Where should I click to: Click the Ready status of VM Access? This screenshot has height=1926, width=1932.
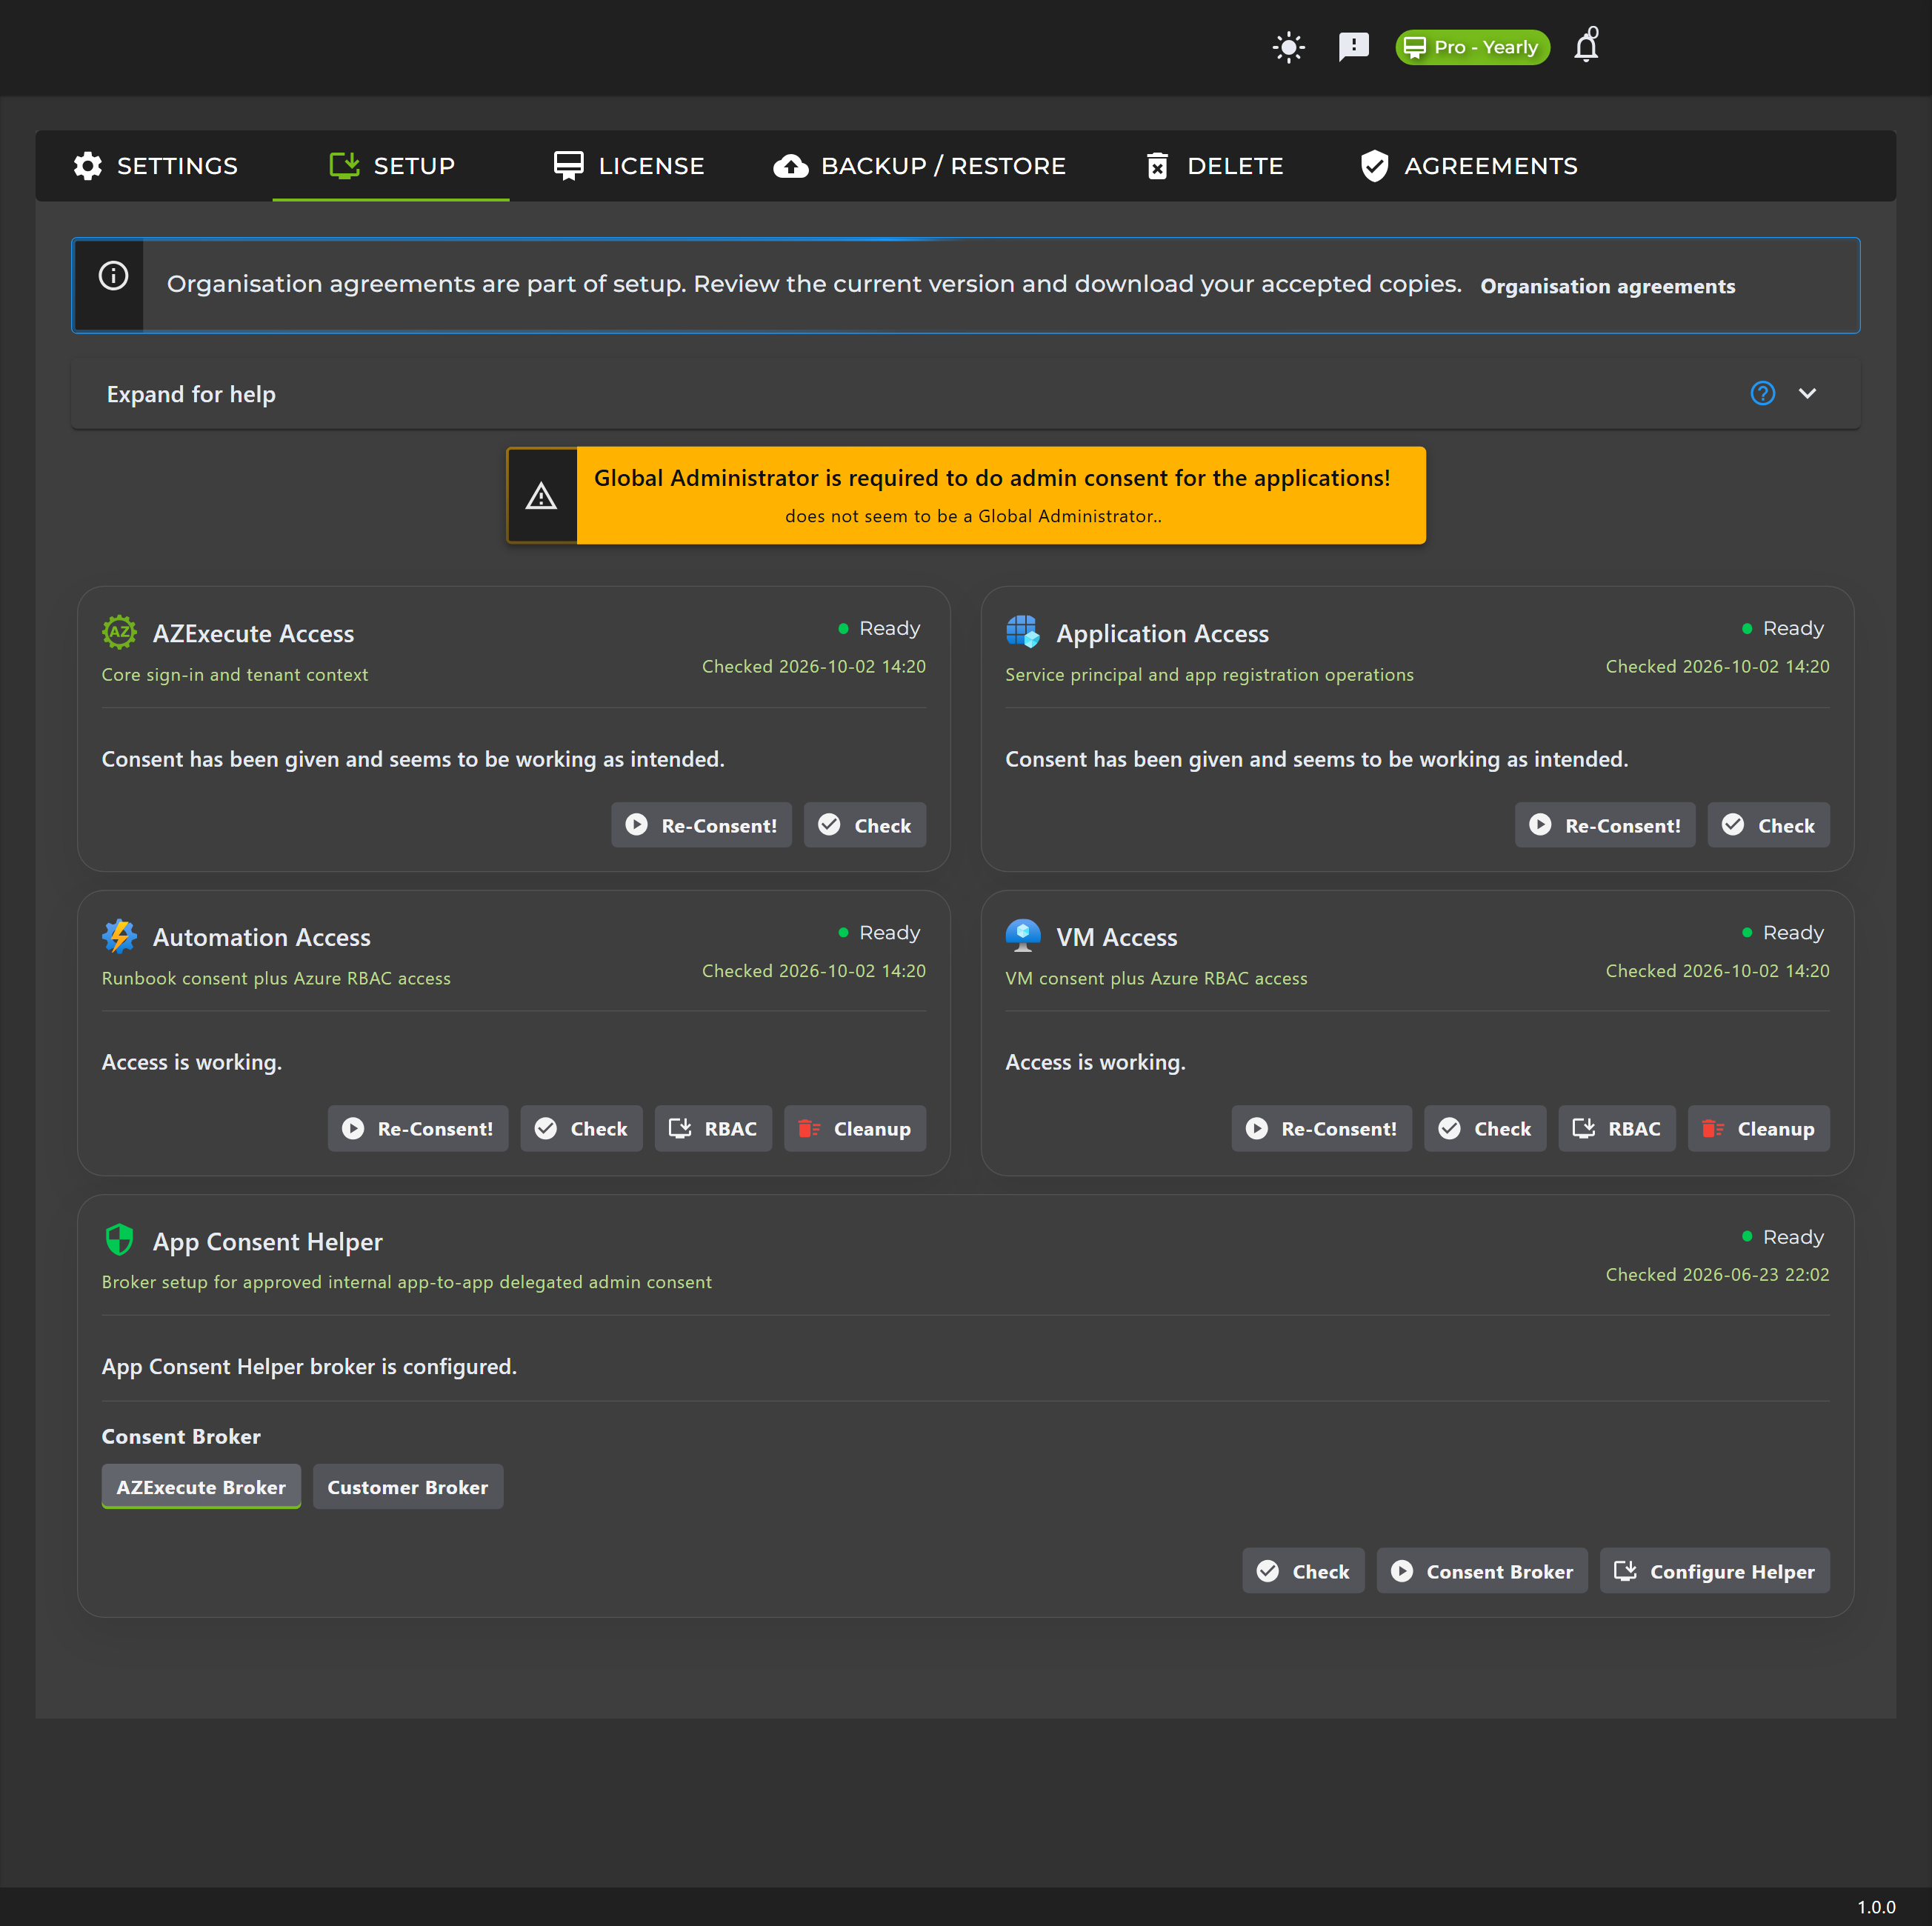[x=1783, y=932]
